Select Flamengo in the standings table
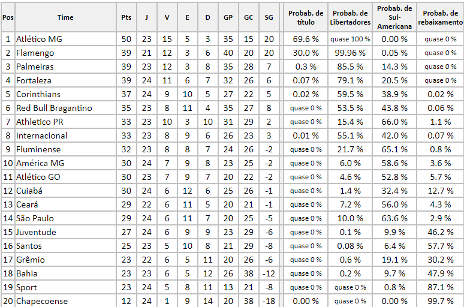Viewport: 464px width, 307px height. (35, 53)
